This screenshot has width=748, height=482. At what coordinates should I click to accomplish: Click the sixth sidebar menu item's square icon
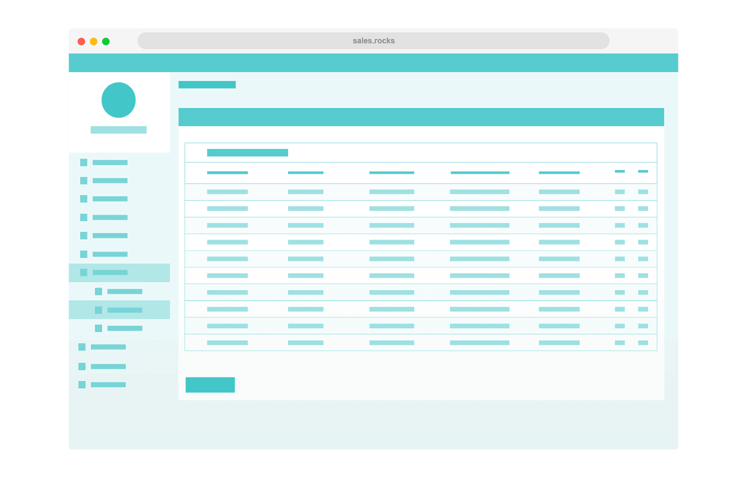(x=83, y=254)
